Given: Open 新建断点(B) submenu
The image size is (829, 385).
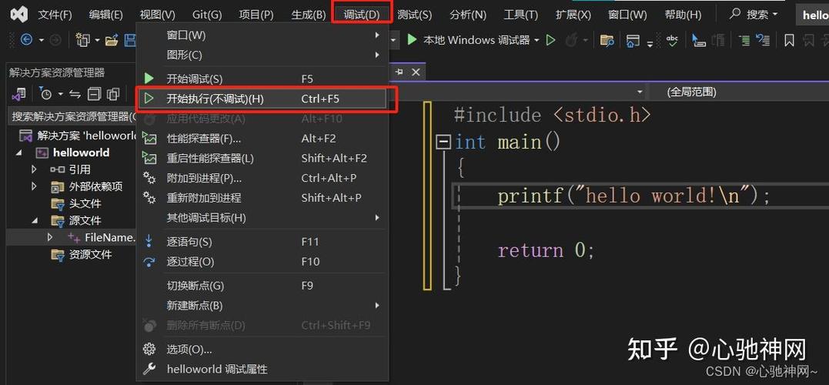Looking at the screenshot, I should pos(262,305).
